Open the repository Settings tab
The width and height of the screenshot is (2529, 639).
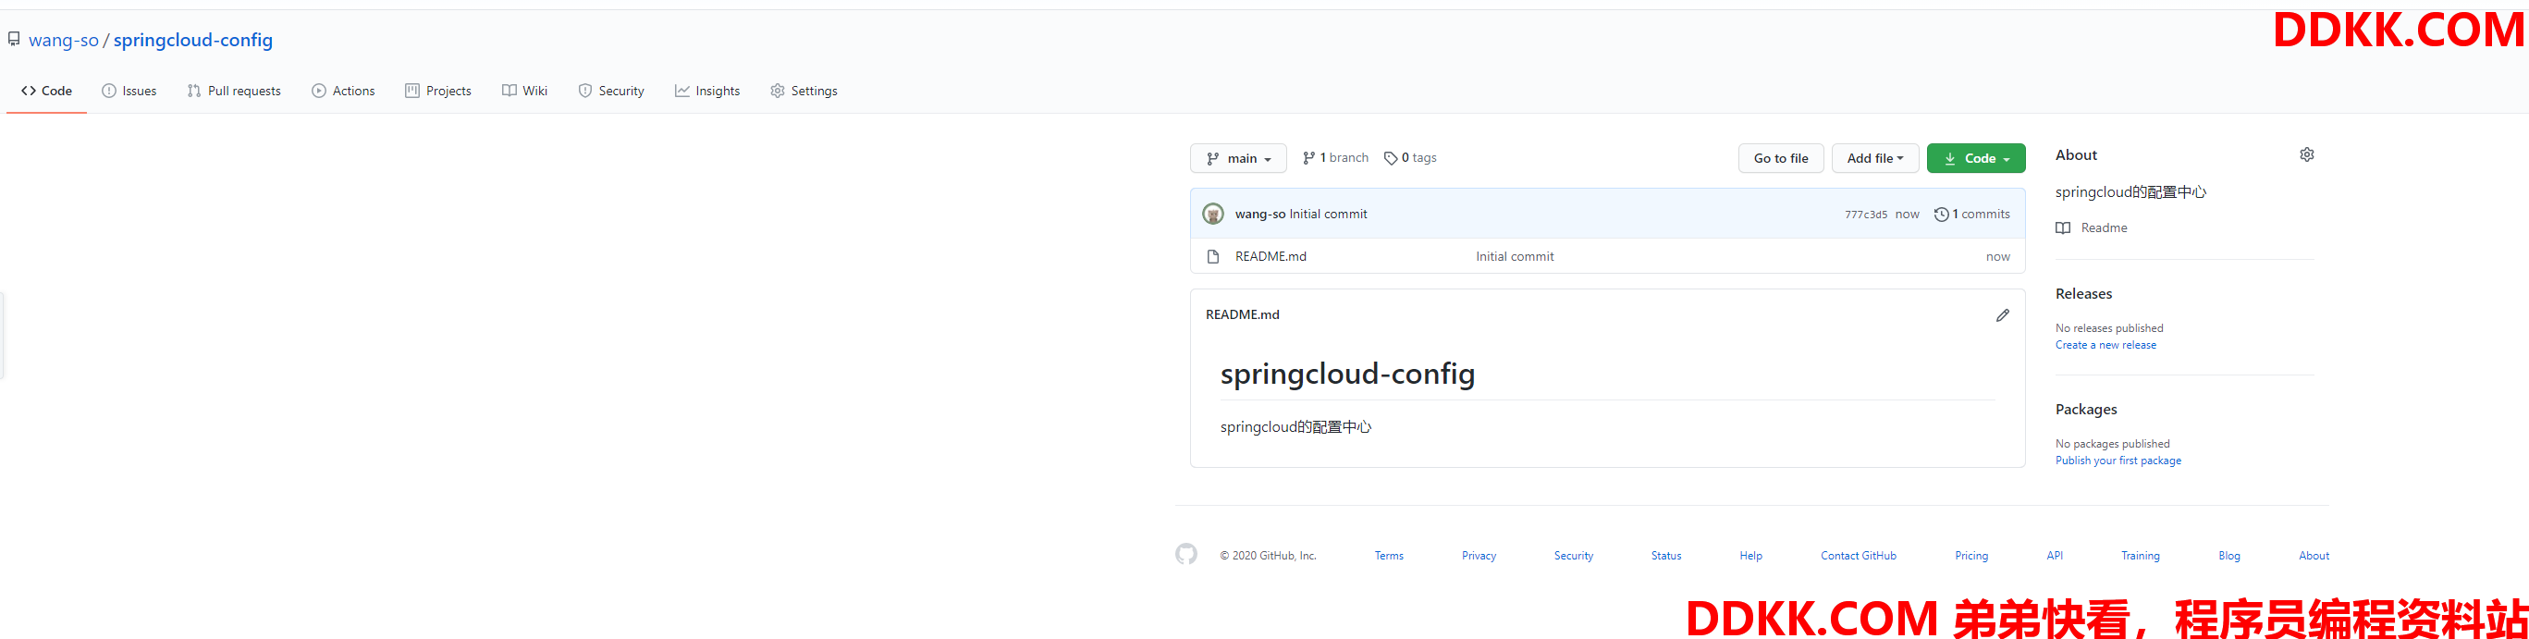[x=804, y=91]
